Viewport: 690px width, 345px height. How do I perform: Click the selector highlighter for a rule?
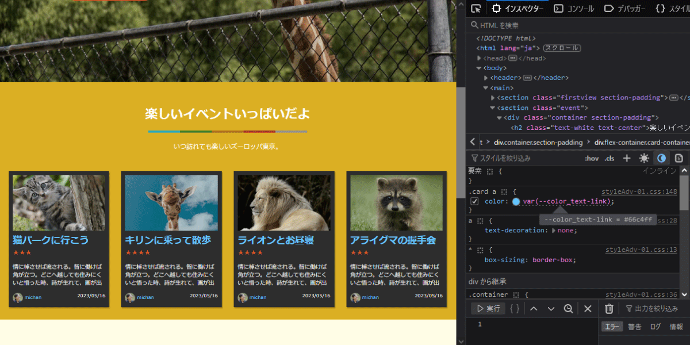tap(480, 221)
